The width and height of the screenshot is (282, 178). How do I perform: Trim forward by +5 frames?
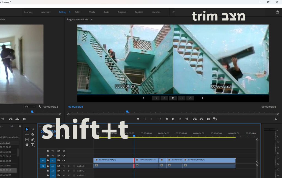point(190,98)
